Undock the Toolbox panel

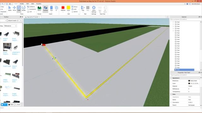click(20, 17)
